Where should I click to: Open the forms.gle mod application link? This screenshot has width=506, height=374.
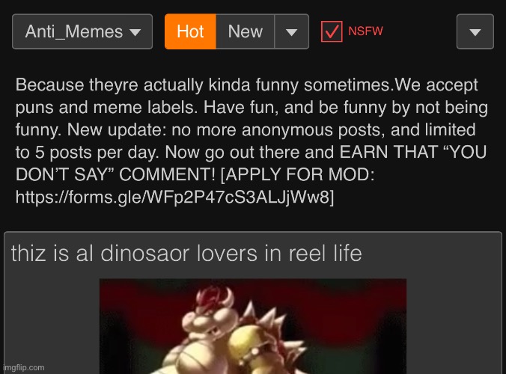(x=173, y=197)
